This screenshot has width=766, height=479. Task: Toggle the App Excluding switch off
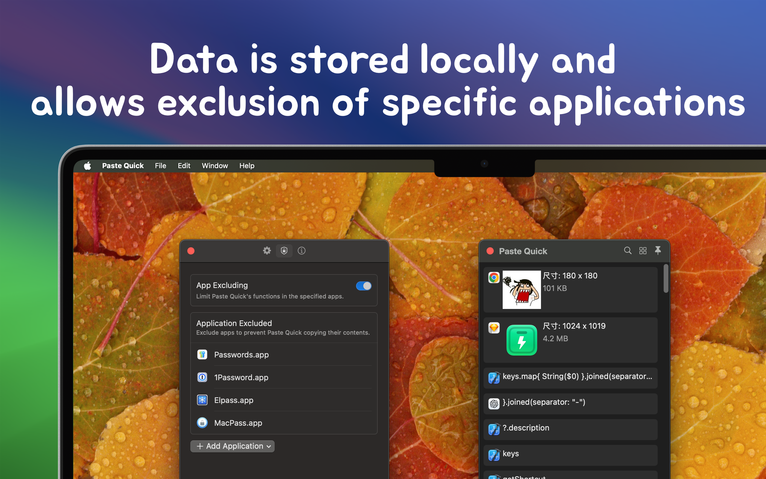click(364, 286)
